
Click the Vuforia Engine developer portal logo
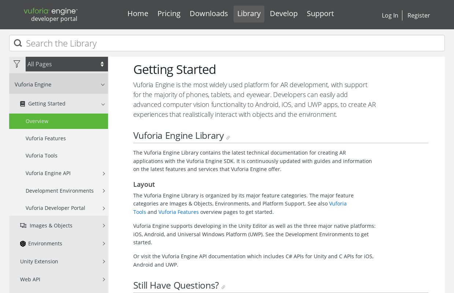tap(51, 15)
